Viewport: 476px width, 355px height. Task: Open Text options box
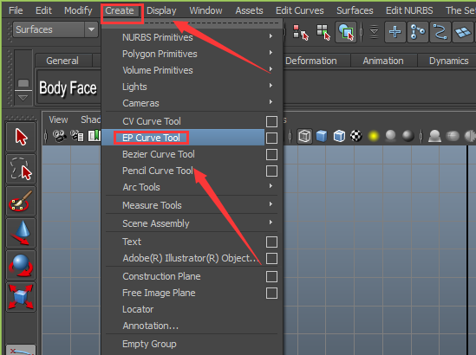tap(271, 242)
